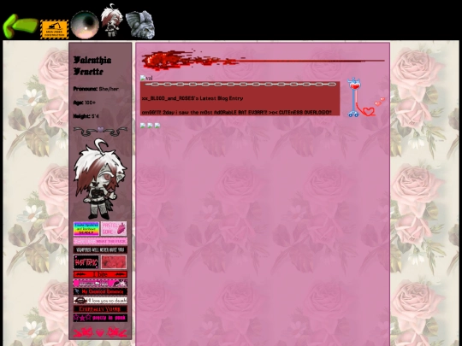The image size is (462, 346).
Task: Click the rainbow sparkles badge
Action: (86, 229)
